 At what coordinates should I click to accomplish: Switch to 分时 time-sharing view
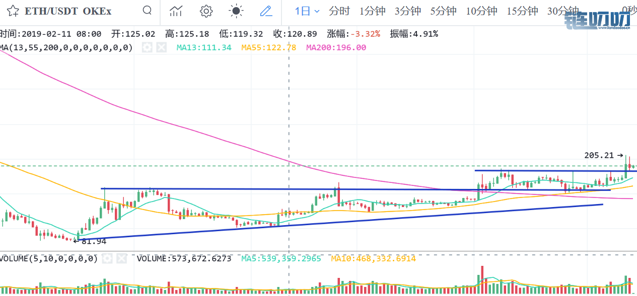tap(339, 11)
